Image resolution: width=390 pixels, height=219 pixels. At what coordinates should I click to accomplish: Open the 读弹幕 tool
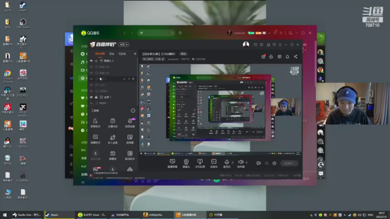(130, 139)
